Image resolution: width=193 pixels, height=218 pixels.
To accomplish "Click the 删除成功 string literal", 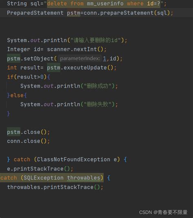I will coord(98,86).
